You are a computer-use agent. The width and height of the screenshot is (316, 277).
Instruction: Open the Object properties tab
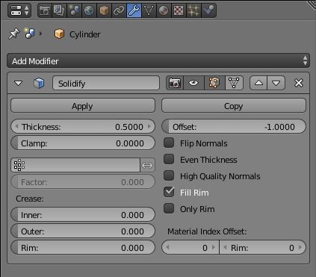pos(104,10)
